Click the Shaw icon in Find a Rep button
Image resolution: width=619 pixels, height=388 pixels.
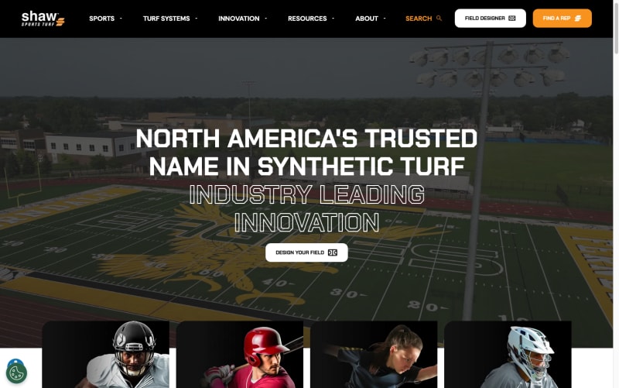(578, 18)
